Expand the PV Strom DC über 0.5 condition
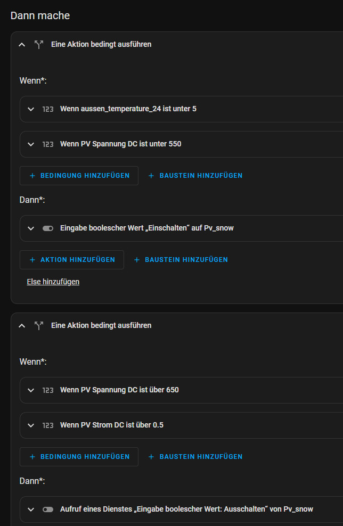The width and height of the screenshot is (343, 526). (x=31, y=425)
